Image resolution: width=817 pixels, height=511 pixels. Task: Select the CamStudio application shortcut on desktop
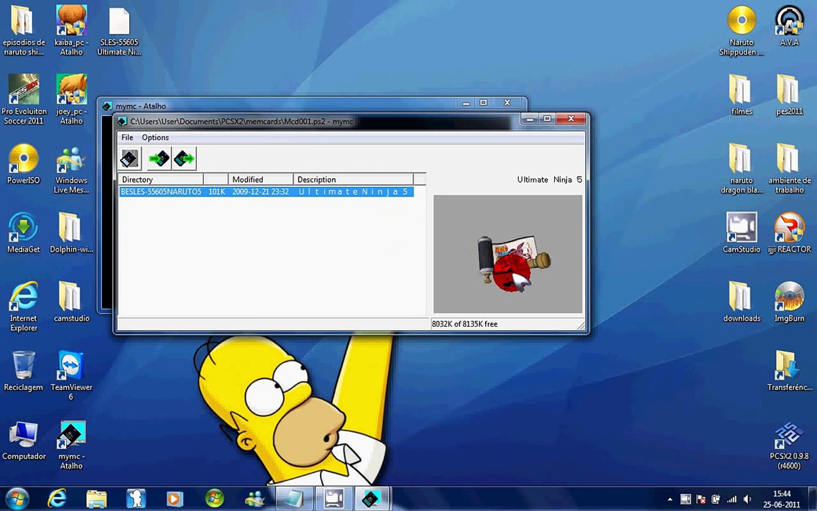(741, 233)
